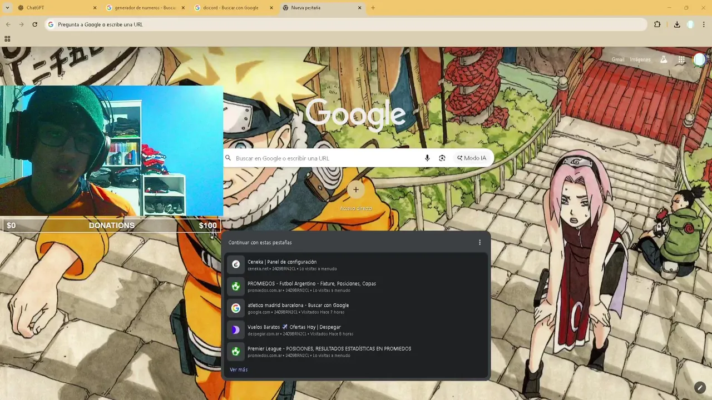Open the Google apps grid icon
The height and width of the screenshot is (400, 712).
[x=681, y=59]
